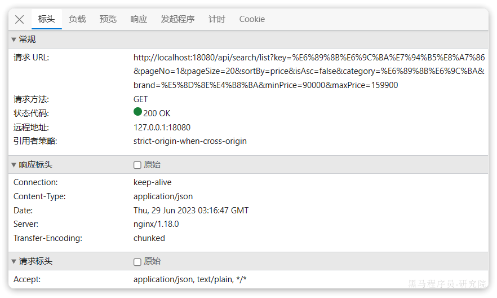Close the request details panel
The width and height of the screenshot is (497, 298).
pyautogui.click(x=19, y=19)
